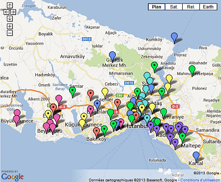
Task: Pan the map left with the arrow
Action: (x=6, y=12)
